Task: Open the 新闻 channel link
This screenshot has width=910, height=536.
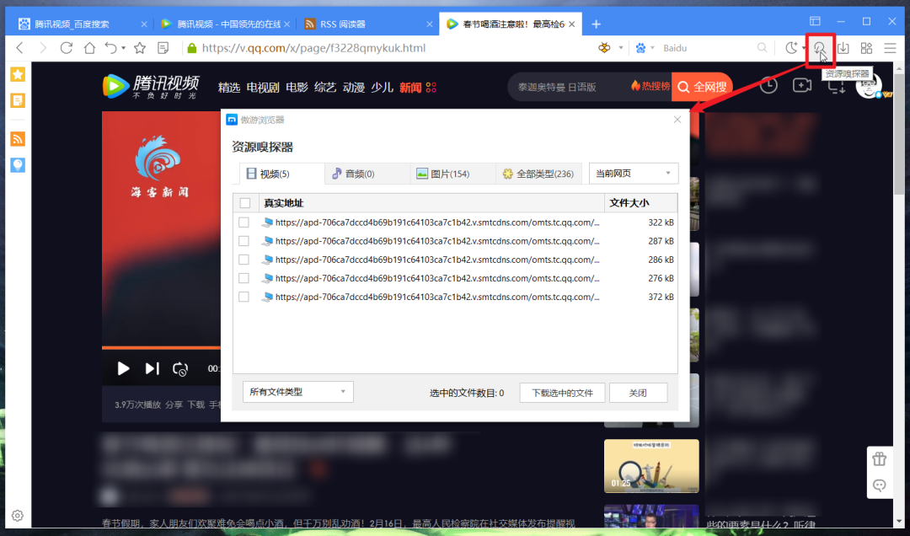Action: (x=410, y=87)
